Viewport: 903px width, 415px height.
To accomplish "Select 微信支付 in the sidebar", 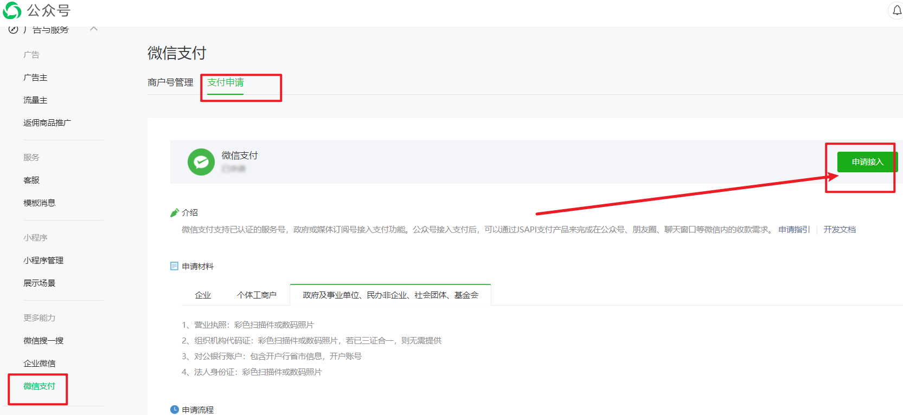I will coord(39,386).
